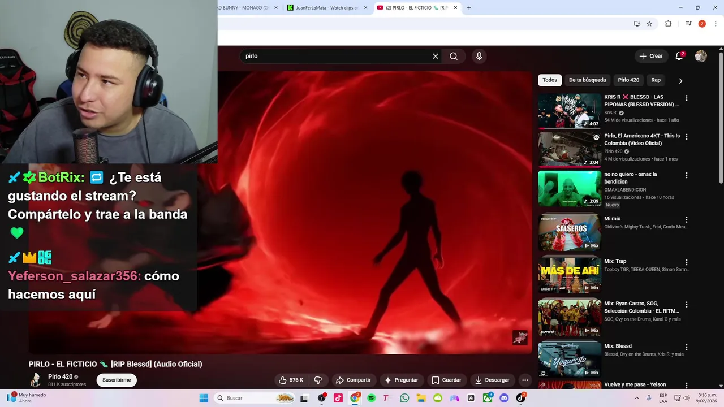Start voice search with microphone icon

(x=479, y=56)
